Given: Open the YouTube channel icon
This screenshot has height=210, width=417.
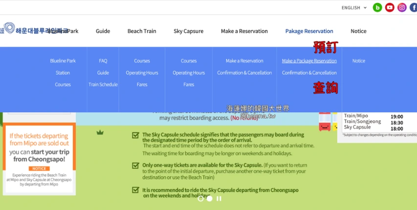Looking at the screenshot, I should click(x=390, y=7).
